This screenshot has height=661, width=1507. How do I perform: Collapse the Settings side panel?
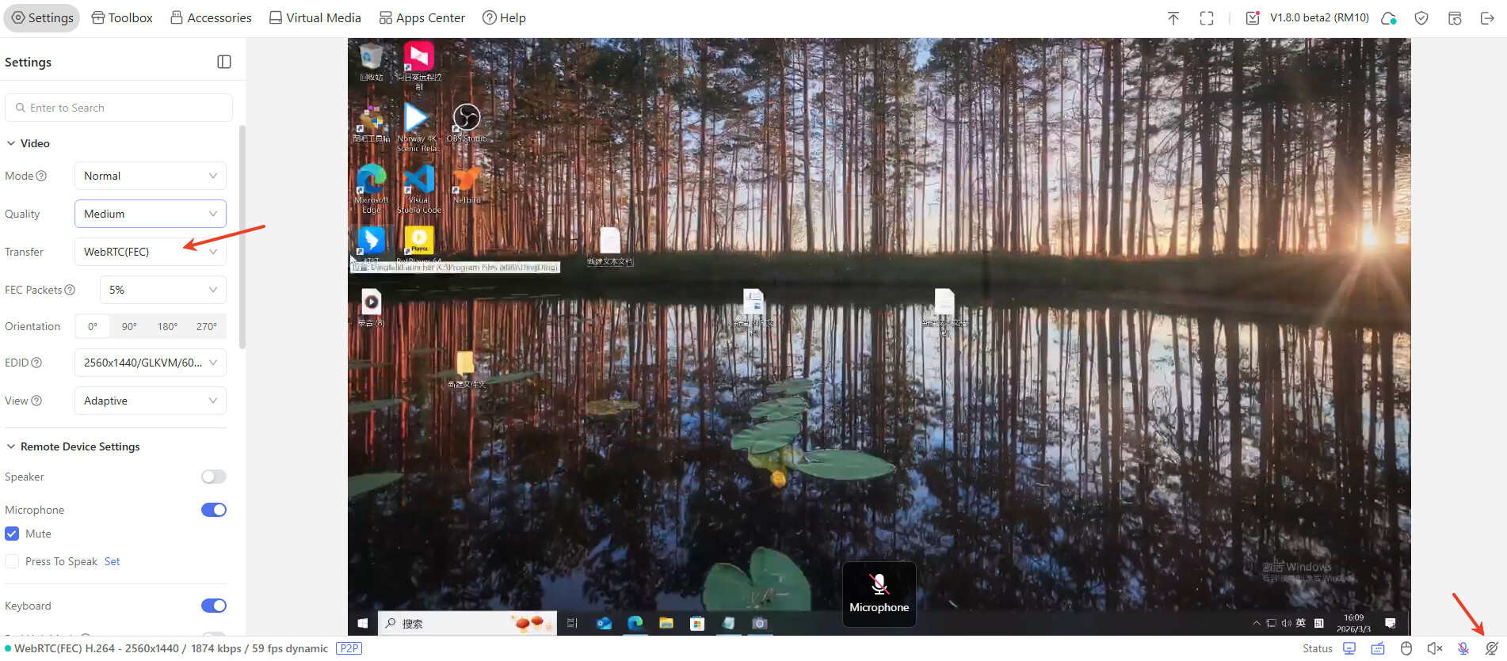click(x=224, y=62)
